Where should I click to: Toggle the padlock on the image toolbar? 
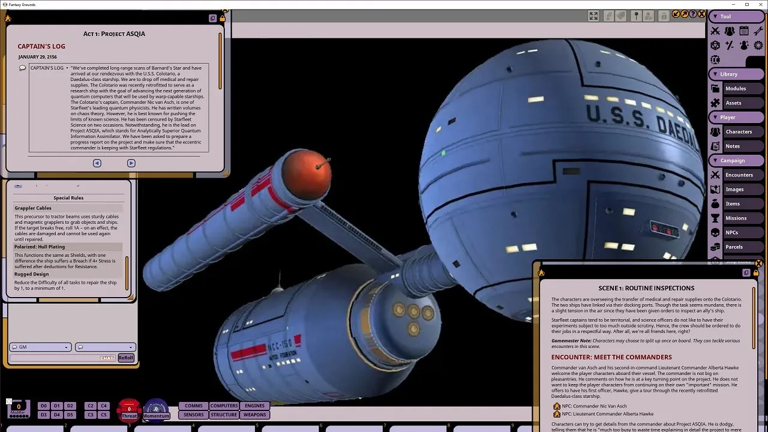tap(664, 16)
